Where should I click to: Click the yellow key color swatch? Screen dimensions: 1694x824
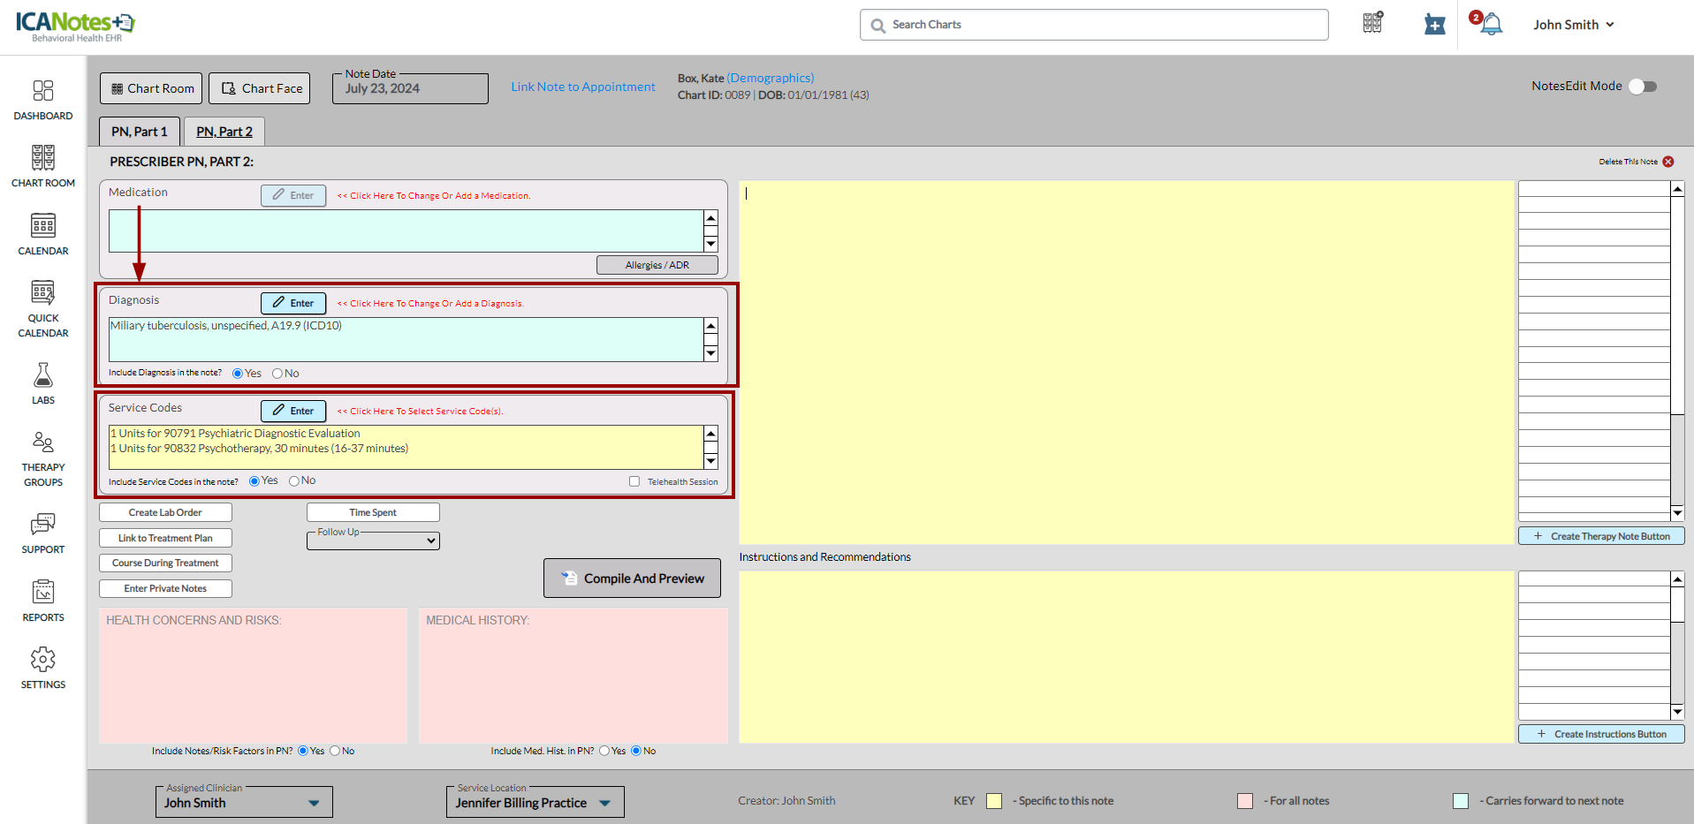[994, 801]
